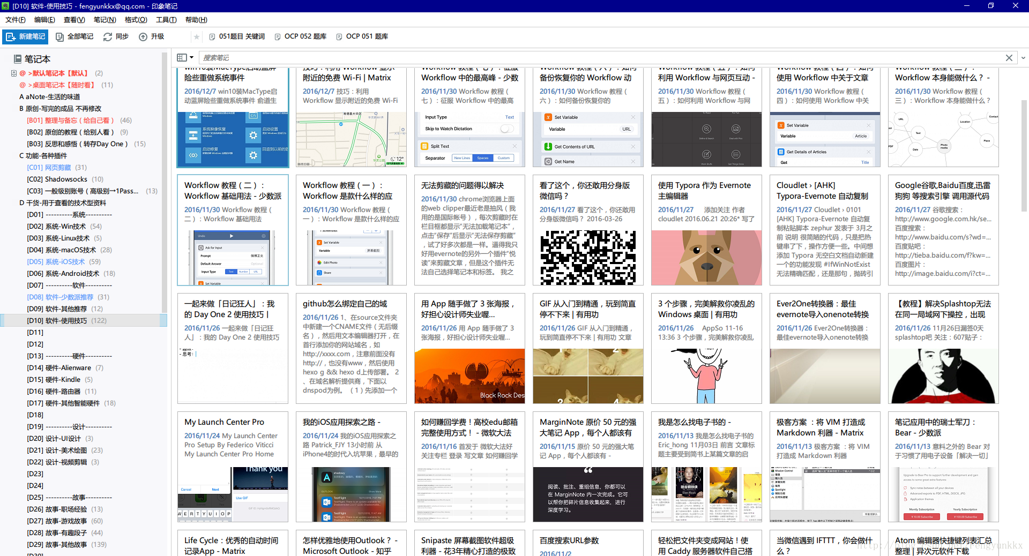Image resolution: width=1029 pixels, height=556 pixels.
Task: Open note Workflow 教程（二）基础用法
Action: pos(233,230)
